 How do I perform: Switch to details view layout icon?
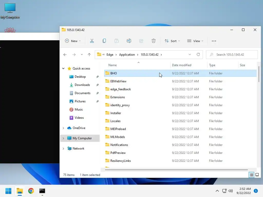click(x=252, y=175)
